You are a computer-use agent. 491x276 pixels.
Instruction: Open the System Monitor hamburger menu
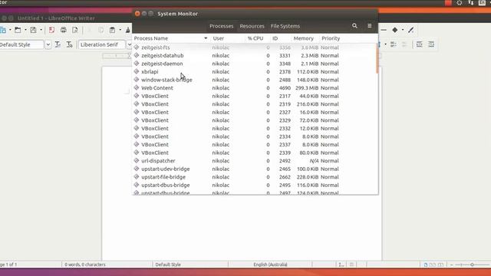(x=370, y=26)
